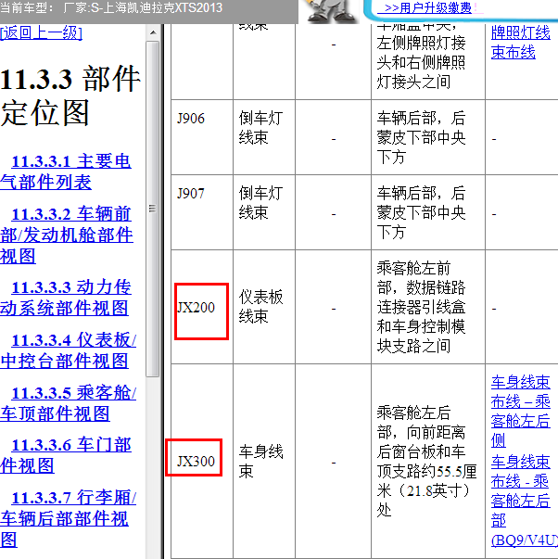Open 车身线束布线-乘客舱左后部 (BQ9/V4U) link
The image size is (558, 559).
coord(523,501)
